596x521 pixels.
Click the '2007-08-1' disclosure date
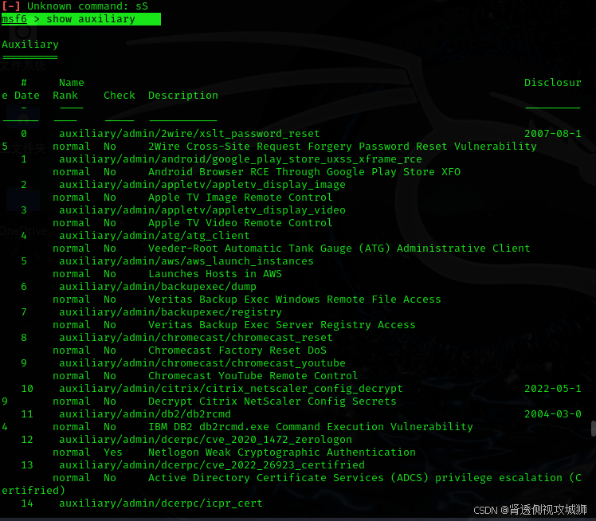(x=553, y=133)
